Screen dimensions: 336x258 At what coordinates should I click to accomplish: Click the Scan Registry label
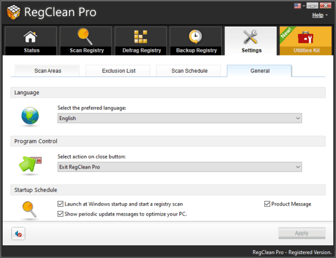point(87,50)
